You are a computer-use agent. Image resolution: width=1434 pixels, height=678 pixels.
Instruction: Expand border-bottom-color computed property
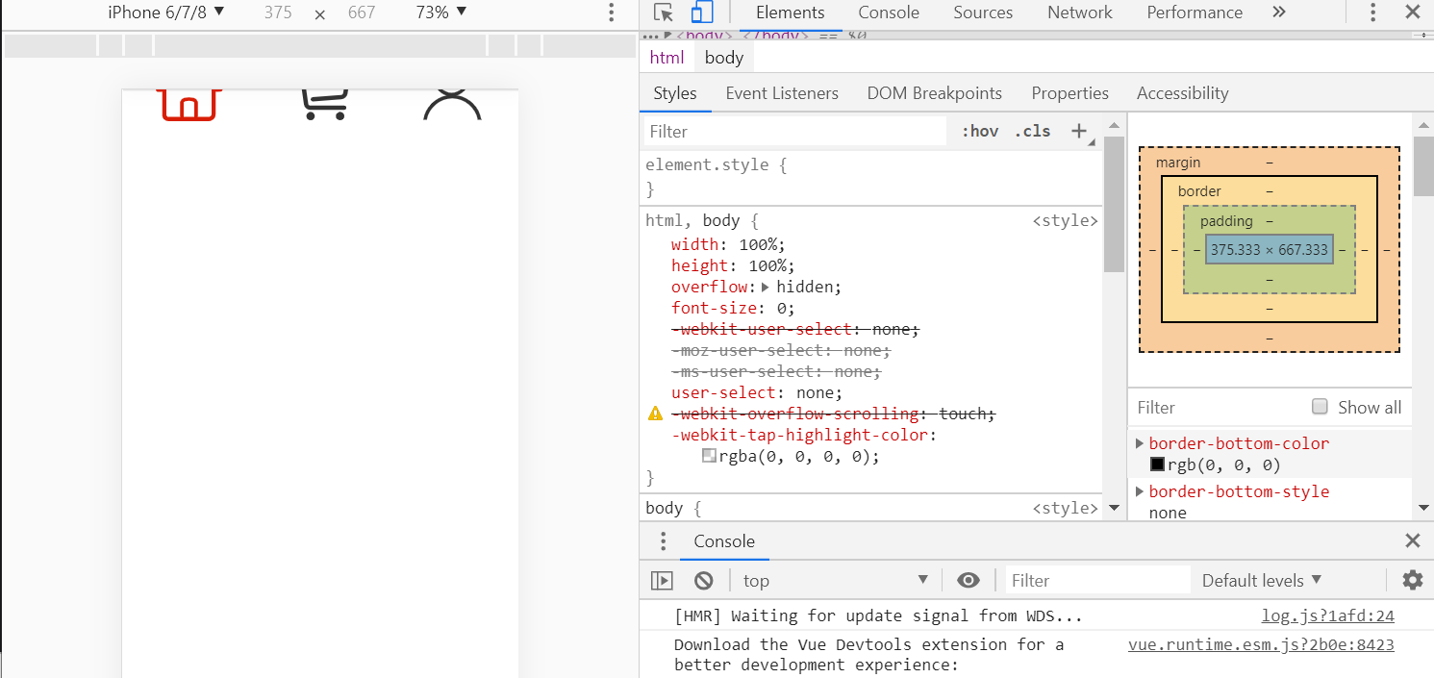[1141, 443]
